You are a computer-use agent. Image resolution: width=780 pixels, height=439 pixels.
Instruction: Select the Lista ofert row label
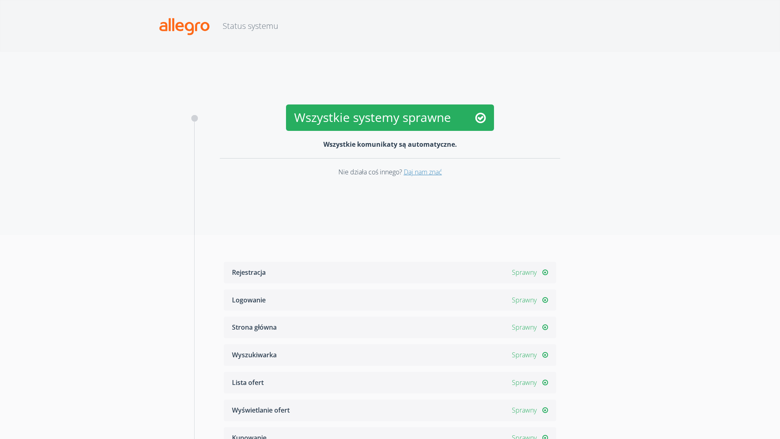click(x=248, y=382)
